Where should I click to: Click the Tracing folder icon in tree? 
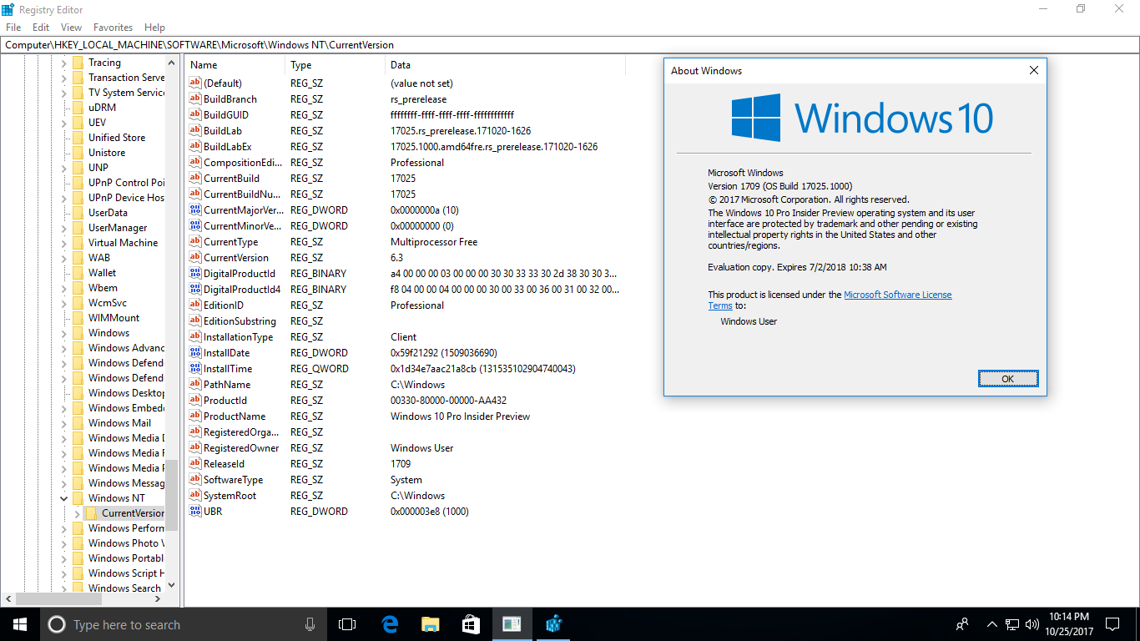(78, 63)
